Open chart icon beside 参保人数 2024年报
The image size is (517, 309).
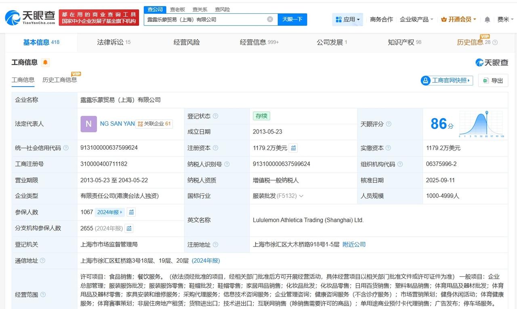pos(131,212)
